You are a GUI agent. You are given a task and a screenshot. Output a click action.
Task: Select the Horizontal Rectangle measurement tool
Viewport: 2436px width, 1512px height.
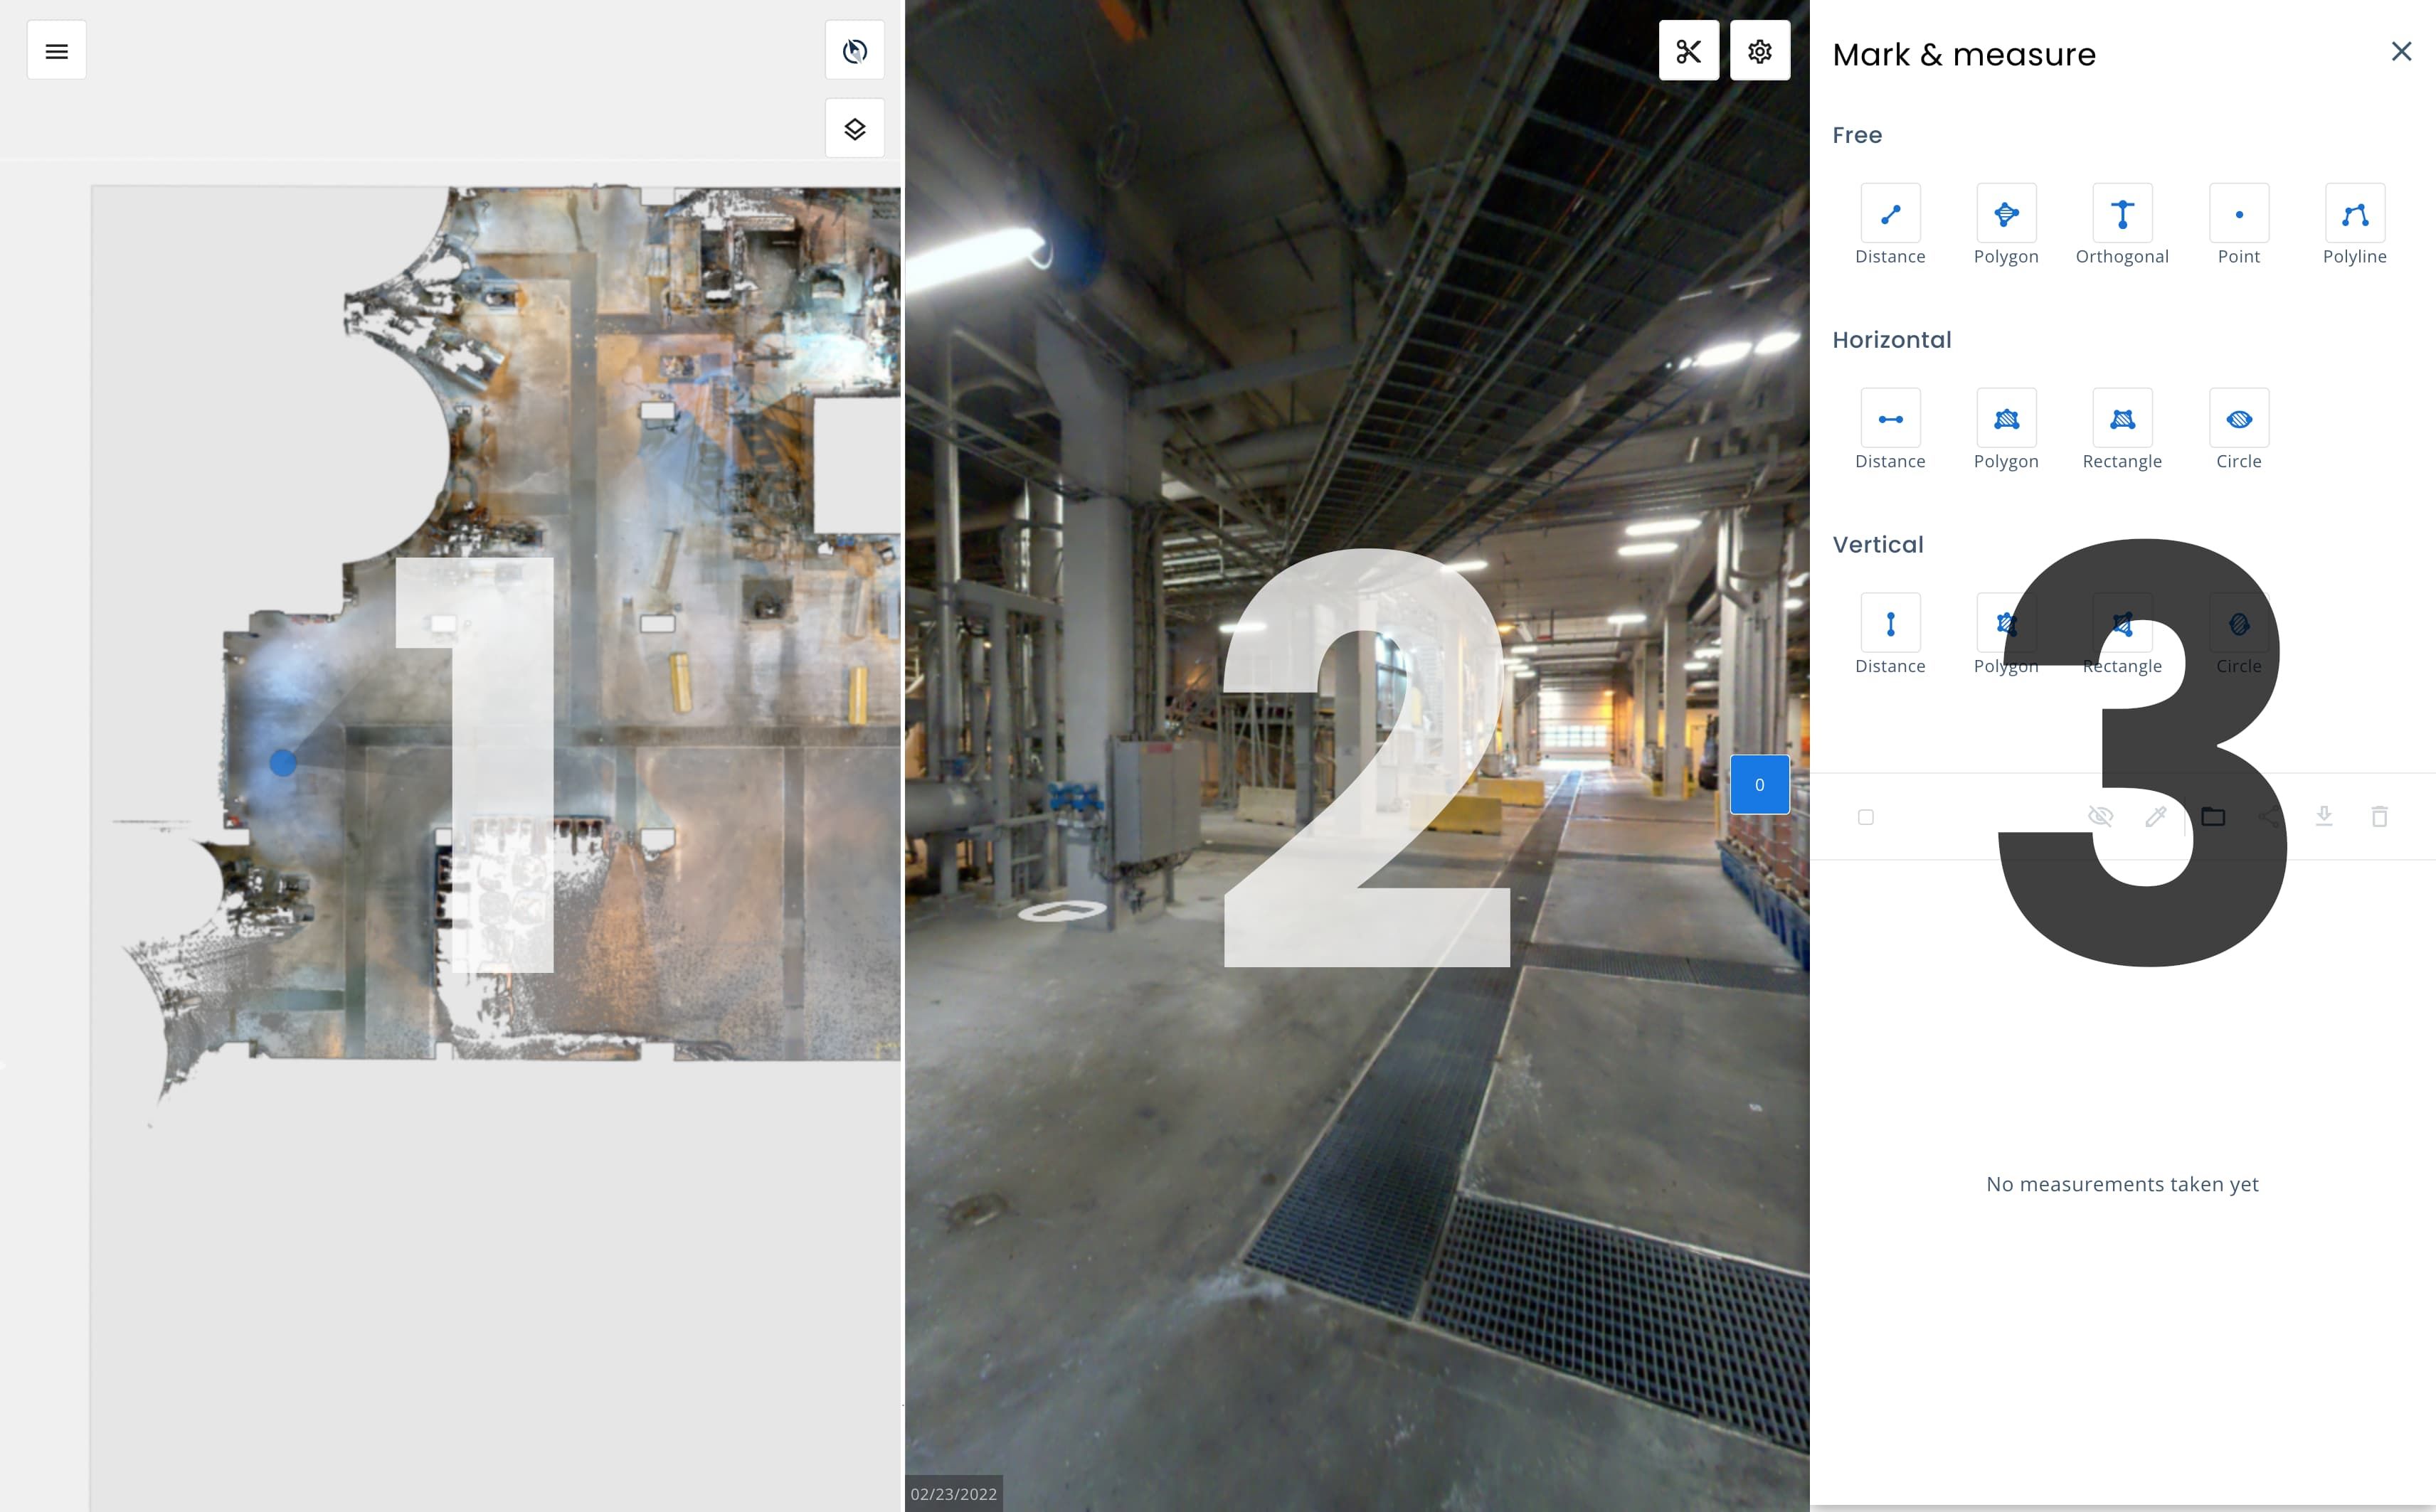2121,418
